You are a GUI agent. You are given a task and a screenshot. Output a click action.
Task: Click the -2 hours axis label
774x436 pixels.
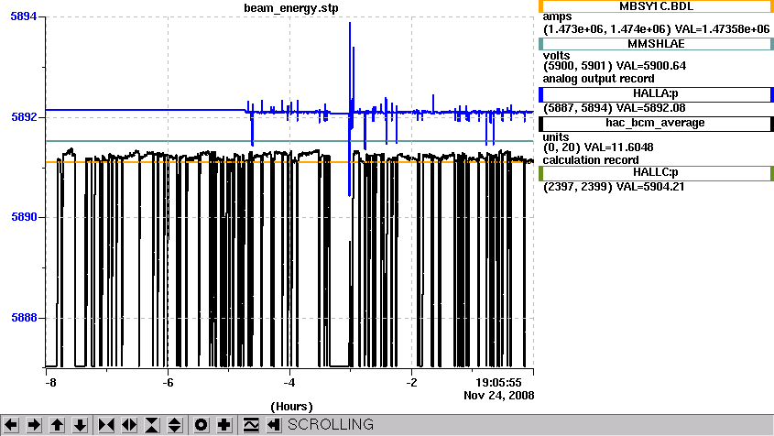pos(411,383)
